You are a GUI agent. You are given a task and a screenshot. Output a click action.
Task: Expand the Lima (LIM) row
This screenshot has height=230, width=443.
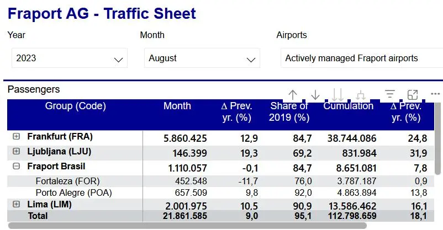click(17, 204)
